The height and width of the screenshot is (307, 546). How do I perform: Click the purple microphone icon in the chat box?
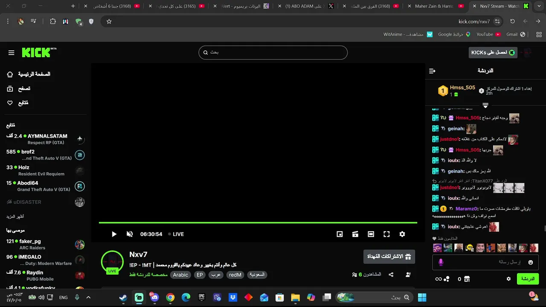click(x=441, y=262)
